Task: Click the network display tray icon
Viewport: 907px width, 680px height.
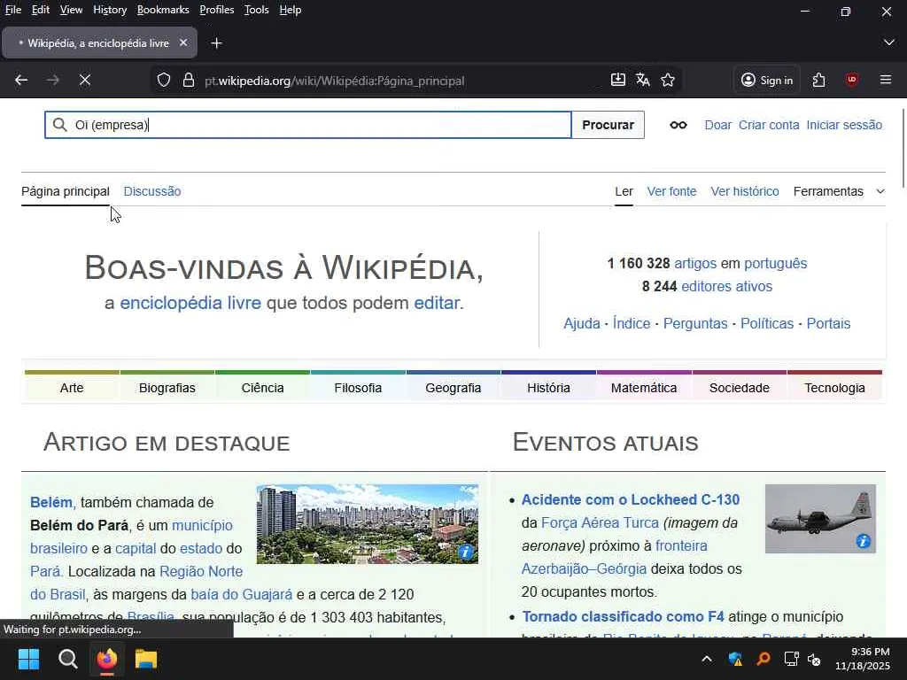Action: (791, 659)
